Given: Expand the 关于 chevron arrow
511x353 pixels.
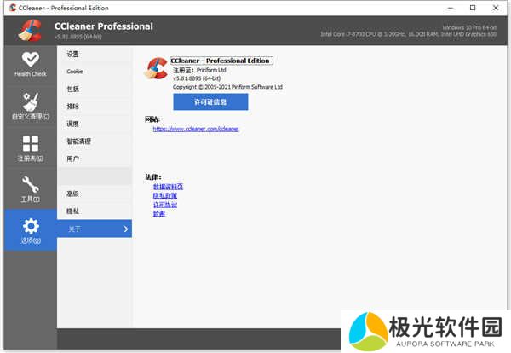Looking at the screenshot, I should (126, 229).
